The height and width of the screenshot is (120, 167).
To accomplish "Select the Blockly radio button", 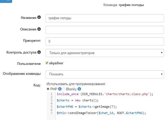I will [64, 89].
